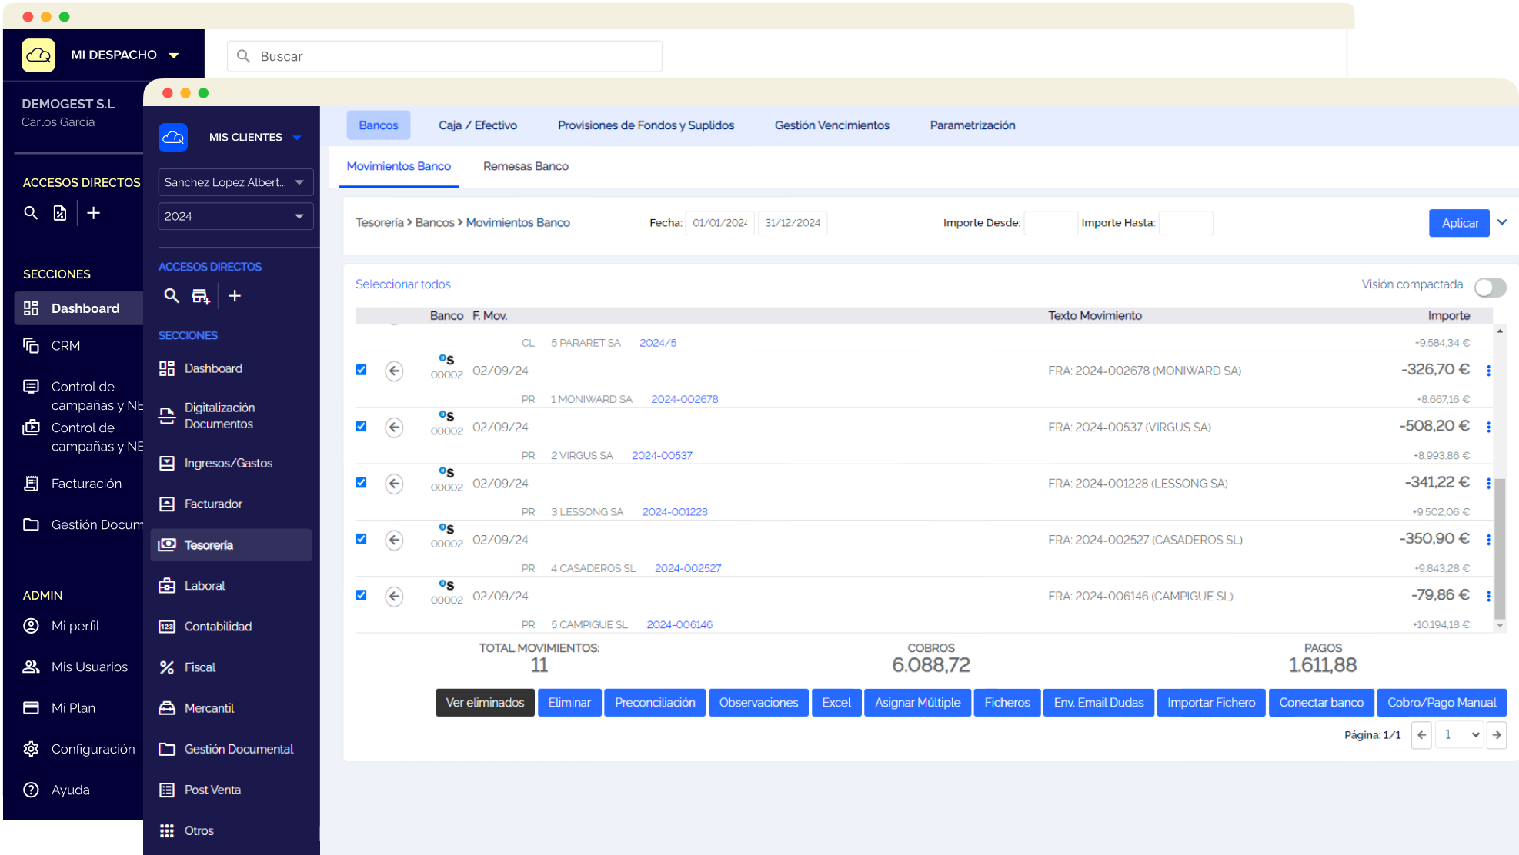Go to next page arrow
This screenshot has width=1519, height=855.
[x=1497, y=734]
